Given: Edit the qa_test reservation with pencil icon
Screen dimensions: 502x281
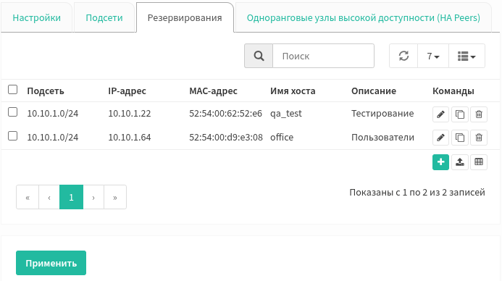Looking at the screenshot, I should point(440,114).
